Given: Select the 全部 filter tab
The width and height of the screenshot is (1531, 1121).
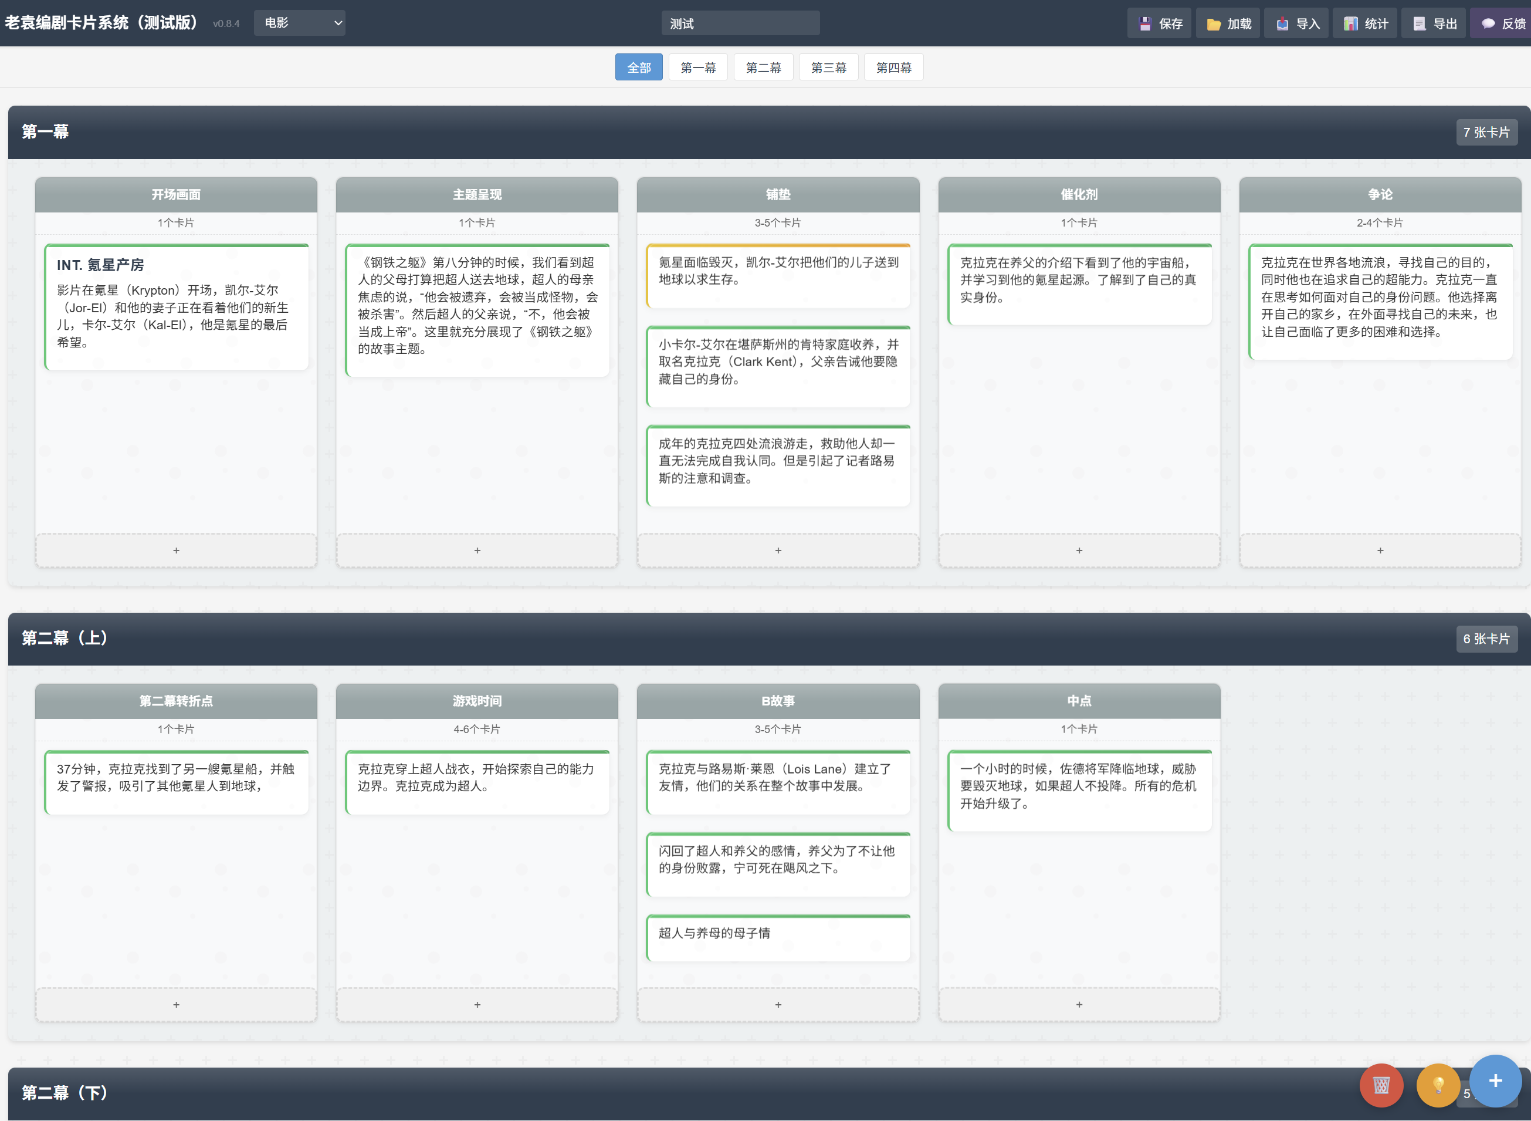Looking at the screenshot, I should tap(638, 67).
